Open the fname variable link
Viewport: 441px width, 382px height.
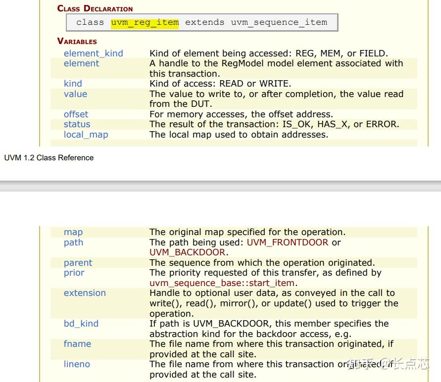pos(78,344)
